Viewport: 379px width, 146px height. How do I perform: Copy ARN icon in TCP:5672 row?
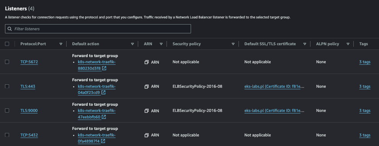[146, 62]
